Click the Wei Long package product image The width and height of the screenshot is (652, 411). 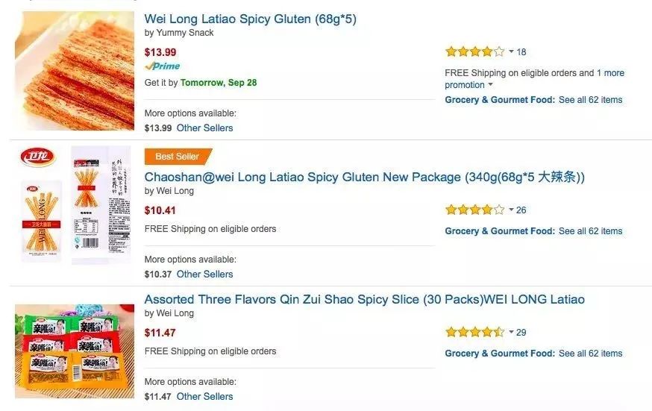coord(75,205)
